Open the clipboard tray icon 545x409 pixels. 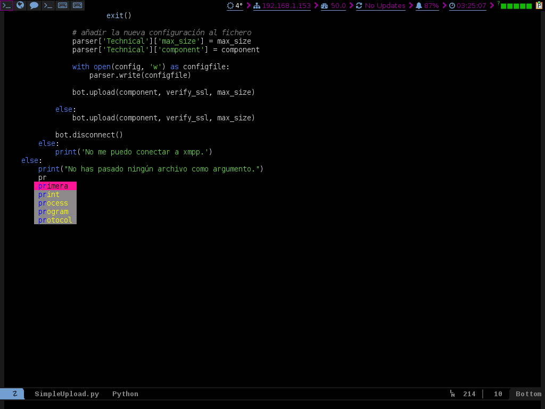[x=539, y=5]
